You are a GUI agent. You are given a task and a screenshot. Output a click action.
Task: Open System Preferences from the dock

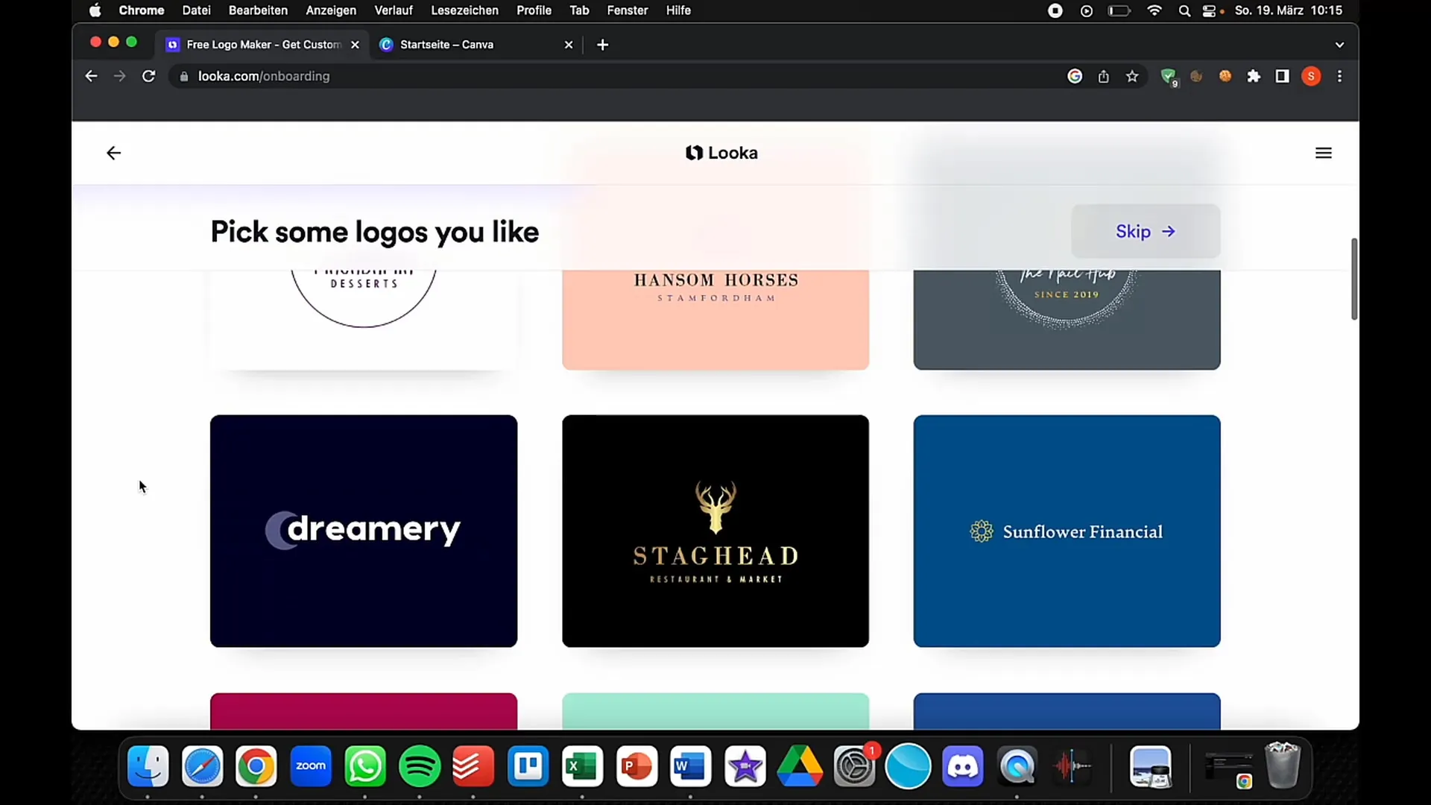854,766
